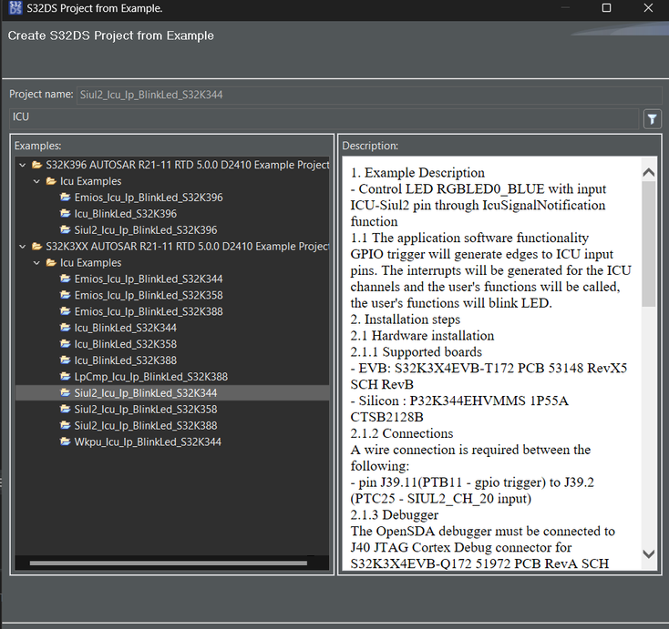The width and height of the screenshot is (669, 629).
Task: Click the filter funnel icon
Action: coord(652,119)
